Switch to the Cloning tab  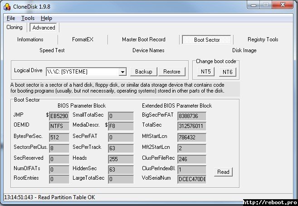coord(15,27)
